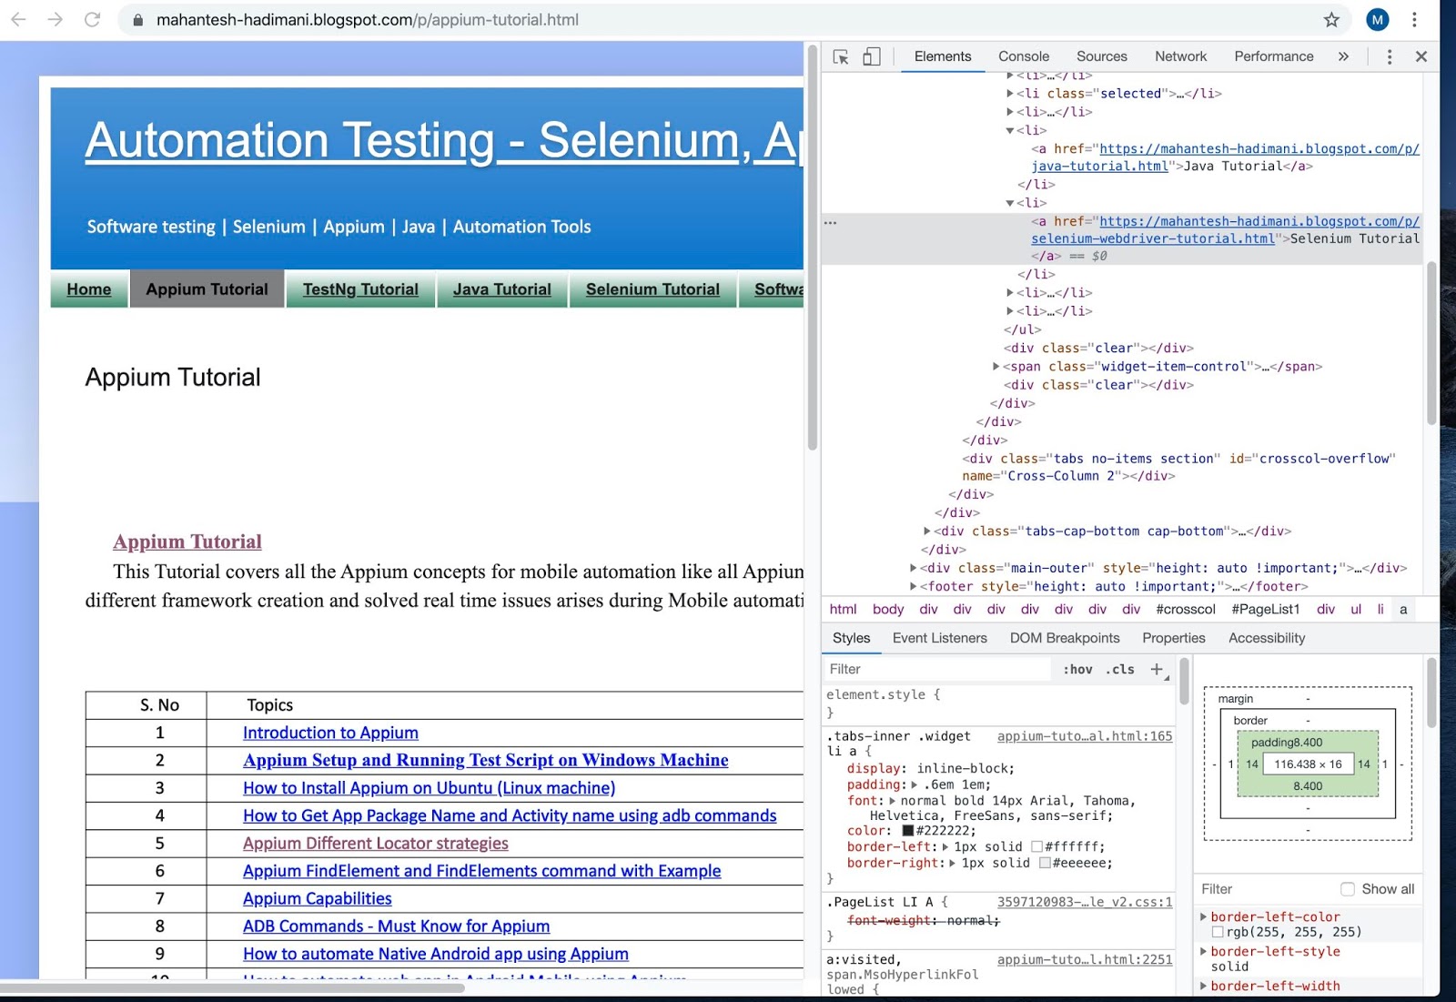The height and width of the screenshot is (1002, 1456).
Task: Expand the footer element node
Action: pos(913,587)
